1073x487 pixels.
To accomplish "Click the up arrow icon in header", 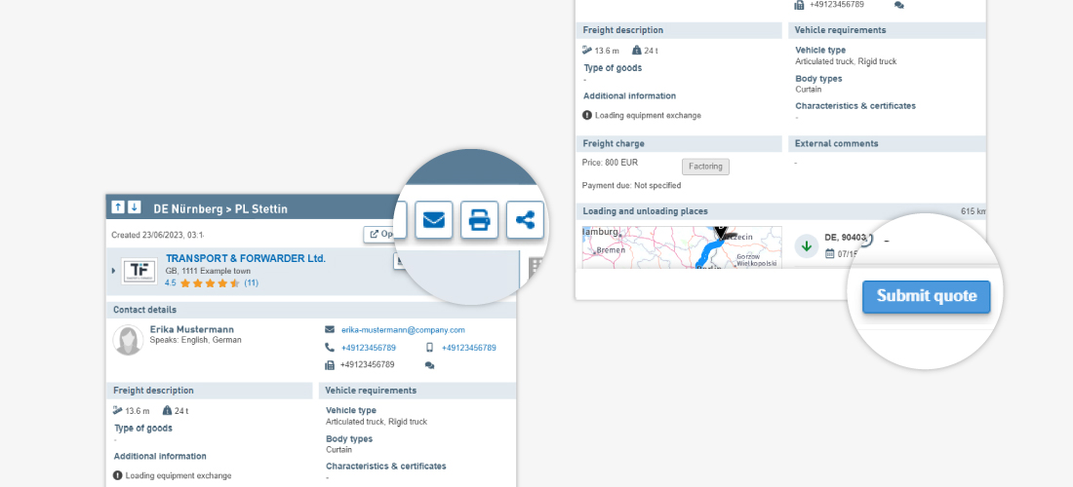I will 117,207.
